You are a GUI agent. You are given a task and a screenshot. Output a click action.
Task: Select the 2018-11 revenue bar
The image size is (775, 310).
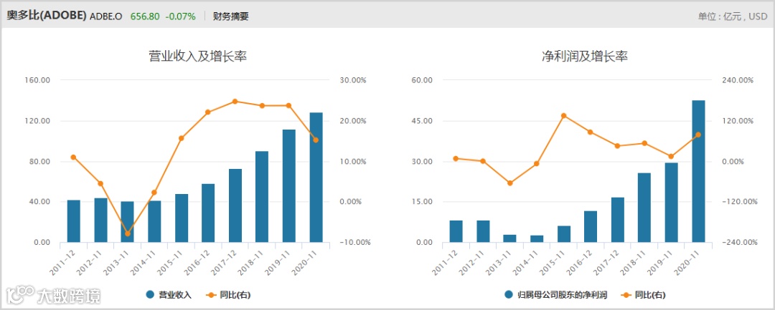262,197
